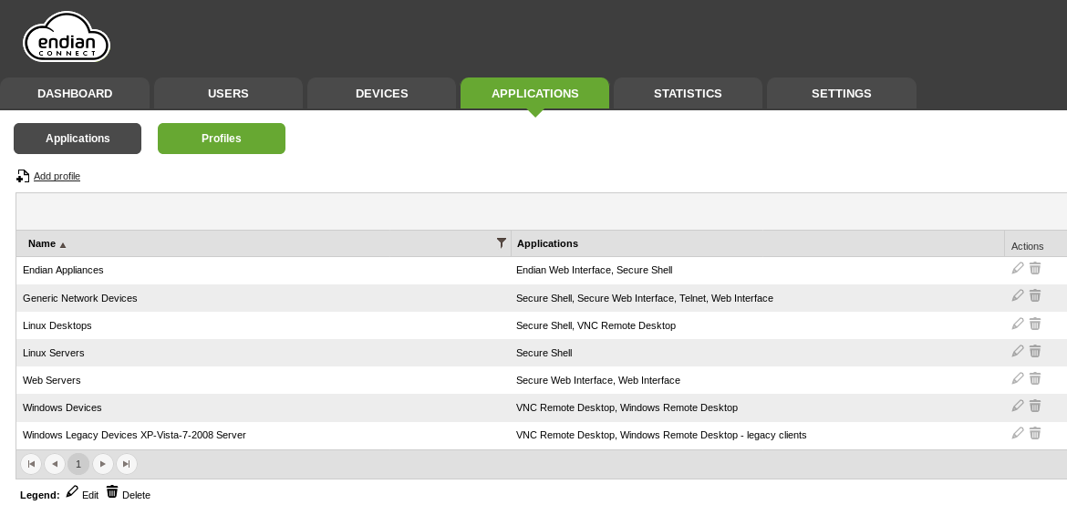
Task: Switch to the Profiles sub-section button
Action: point(222,139)
